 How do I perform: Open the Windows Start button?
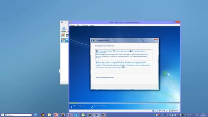tap(3, 115)
